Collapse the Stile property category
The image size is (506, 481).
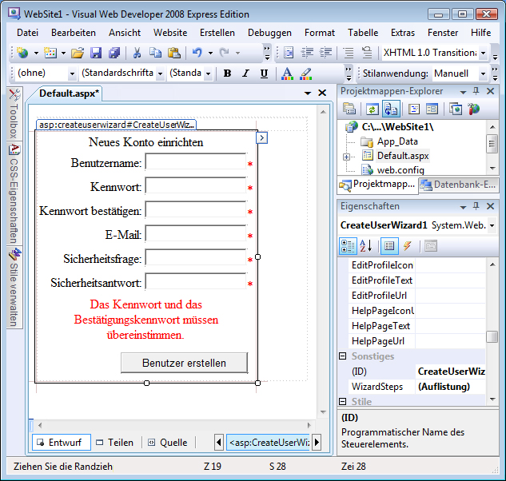coord(343,401)
